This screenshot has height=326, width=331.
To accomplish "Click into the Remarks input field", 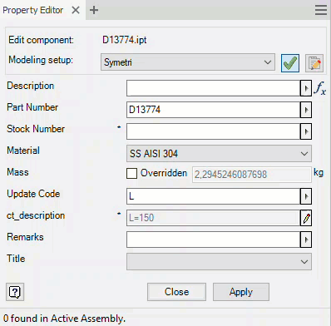I will (214, 240).
